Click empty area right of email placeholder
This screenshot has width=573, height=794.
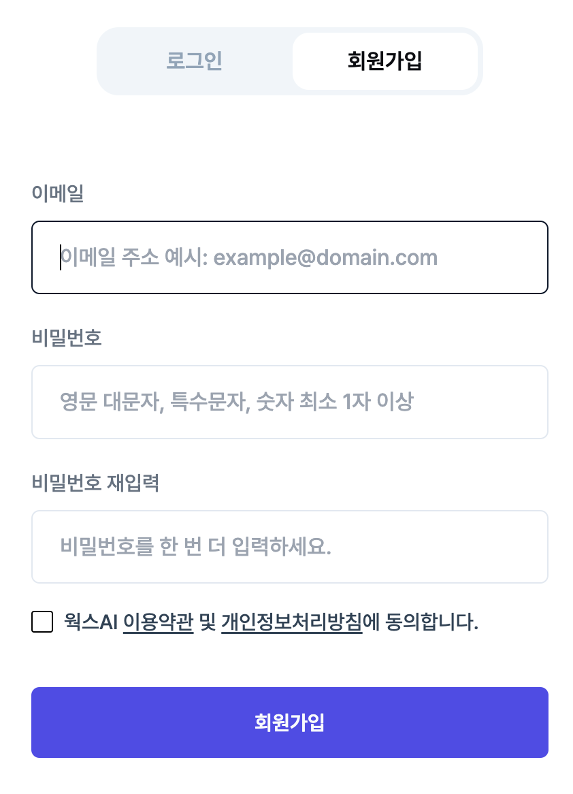491,257
